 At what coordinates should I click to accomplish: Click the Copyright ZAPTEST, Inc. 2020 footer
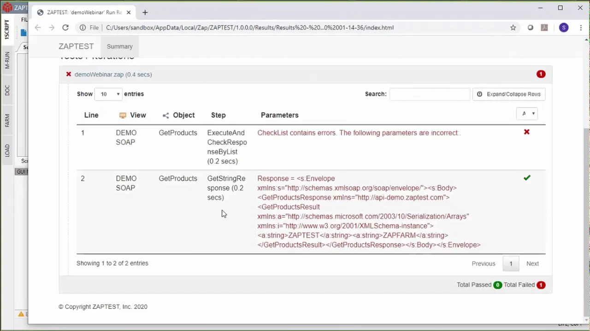coord(103,307)
